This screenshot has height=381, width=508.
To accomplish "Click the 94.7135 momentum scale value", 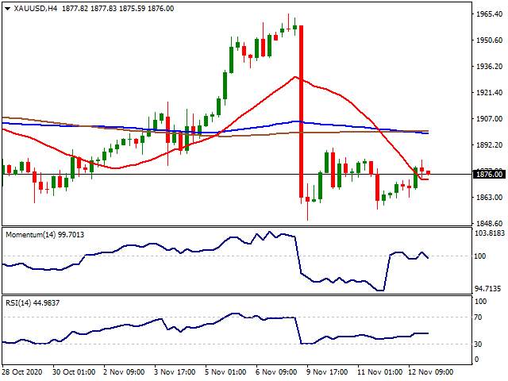I will [487, 288].
